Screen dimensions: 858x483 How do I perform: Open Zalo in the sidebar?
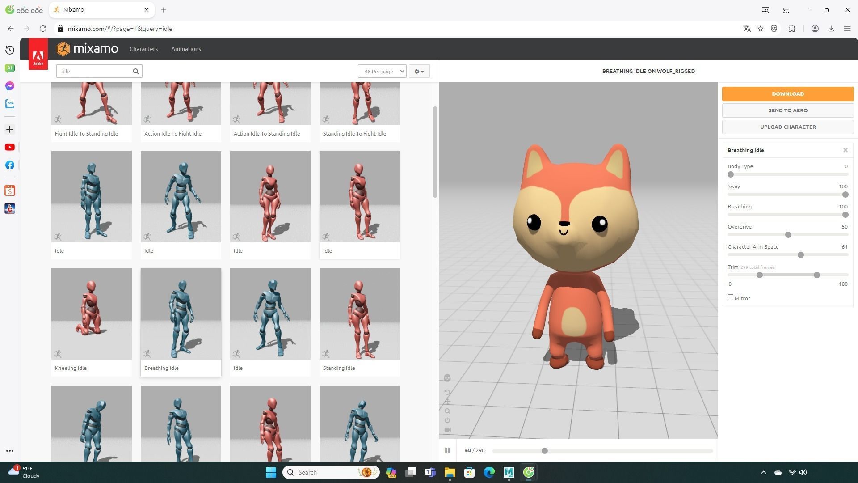pyautogui.click(x=10, y=104)
